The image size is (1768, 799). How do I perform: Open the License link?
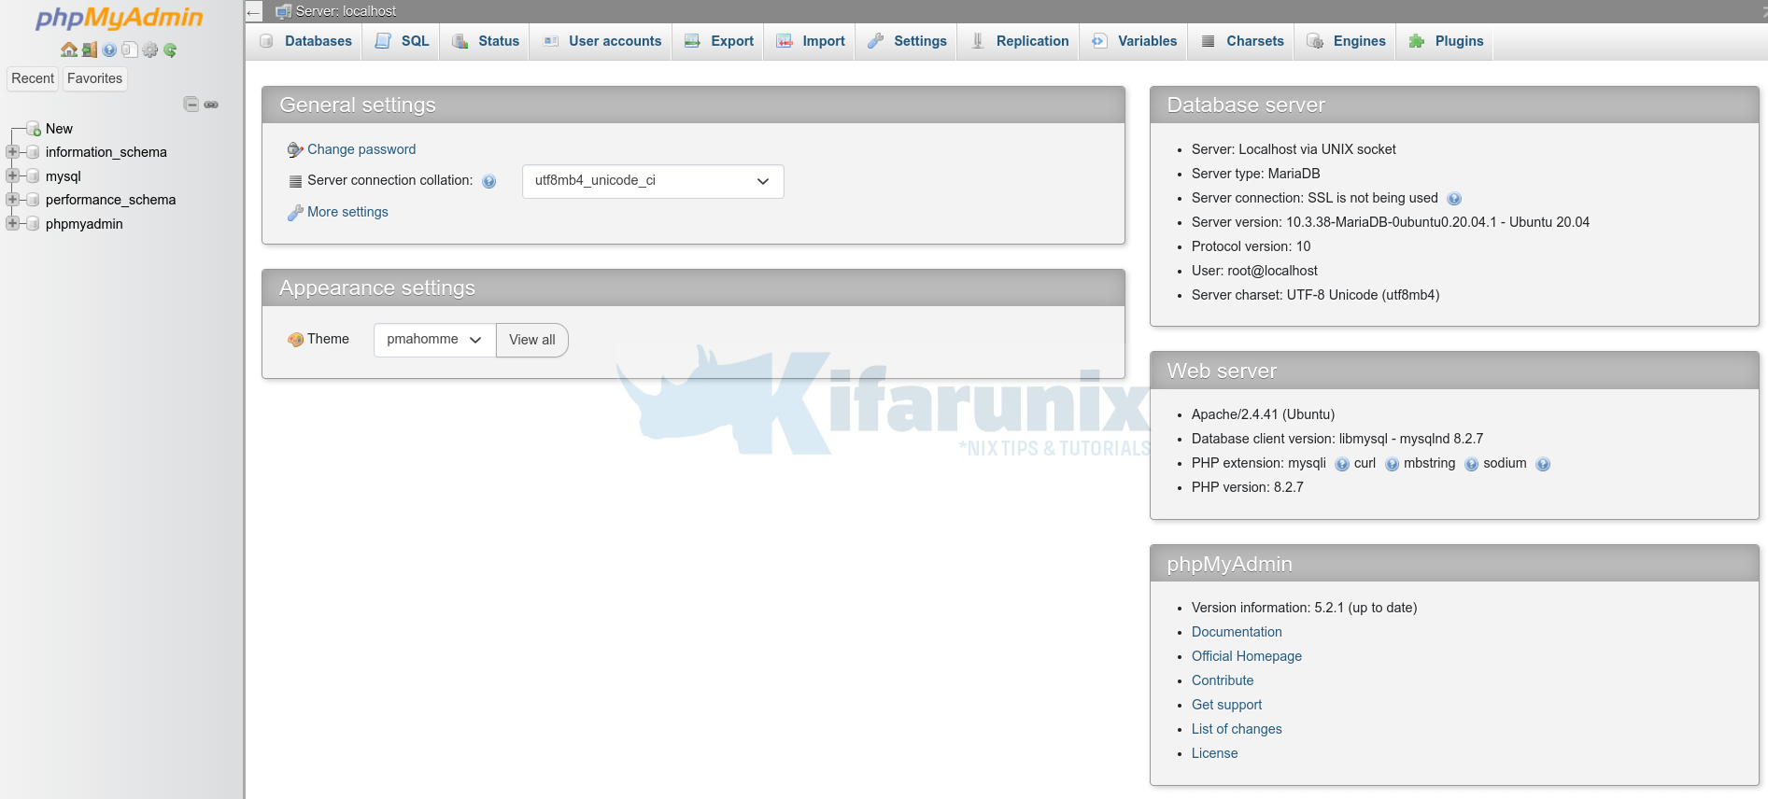[x=1214, y=753]
